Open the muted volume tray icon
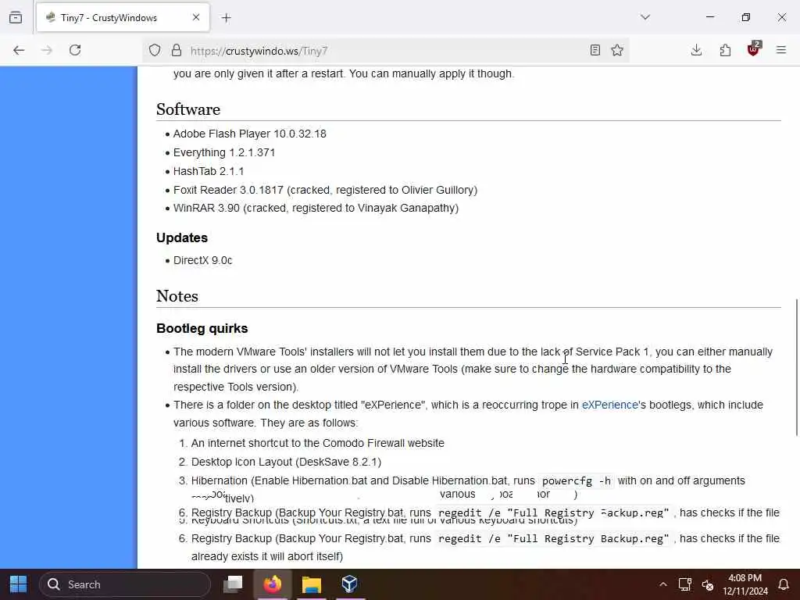Screen dimensions: 800x600 (x=707, y=584)
